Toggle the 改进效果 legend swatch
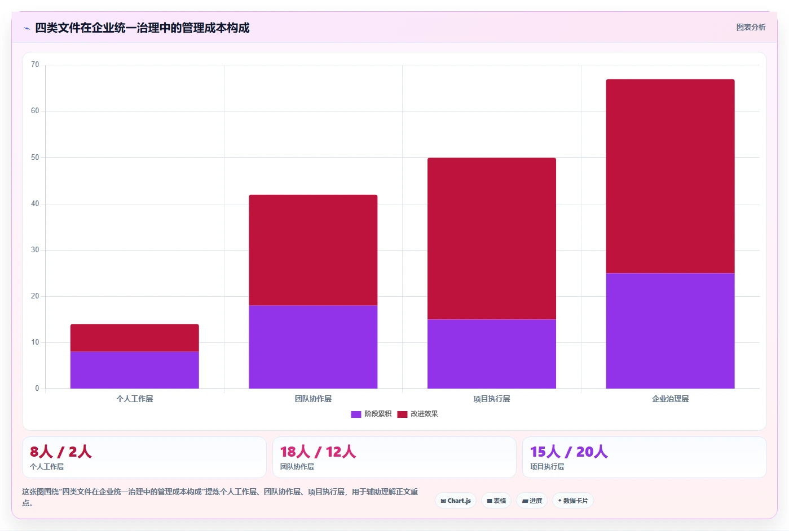This screenshot has height=531, width=789. click(402, 414)
